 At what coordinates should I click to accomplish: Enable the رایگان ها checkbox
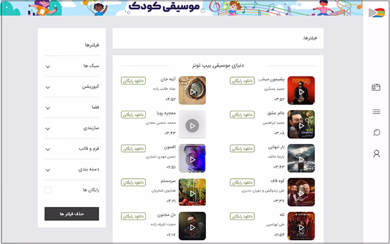(48, 190)
